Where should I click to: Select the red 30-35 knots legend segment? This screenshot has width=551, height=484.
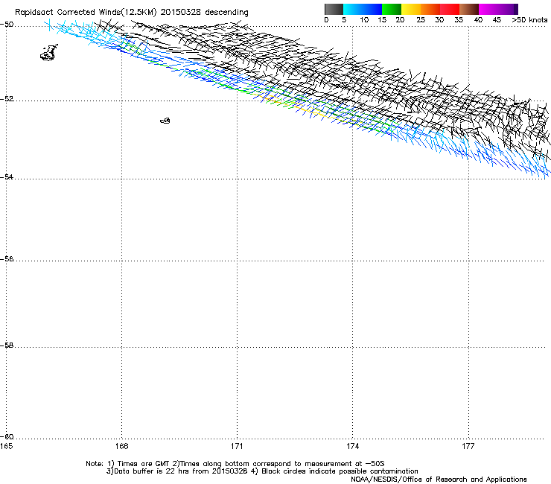click(450, 9)
